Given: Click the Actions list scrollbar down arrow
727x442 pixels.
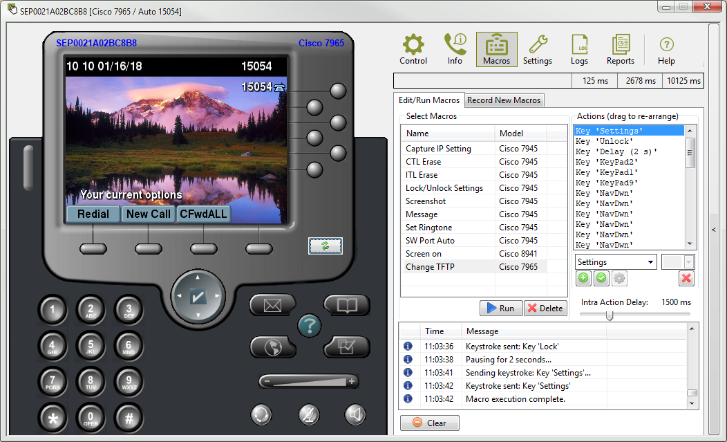Looking at the screenshot, I should [x=690, y=243].
